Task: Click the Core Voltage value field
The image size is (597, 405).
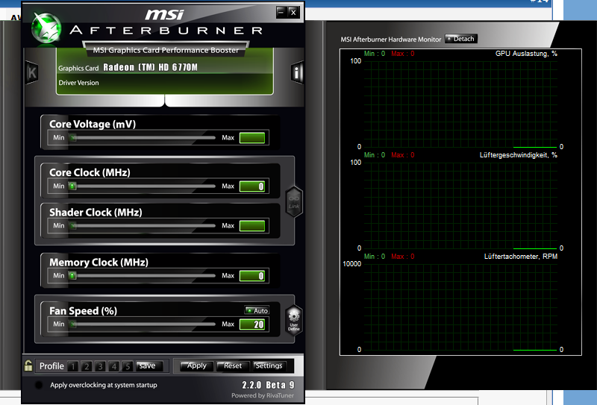Action: (252, 138)
